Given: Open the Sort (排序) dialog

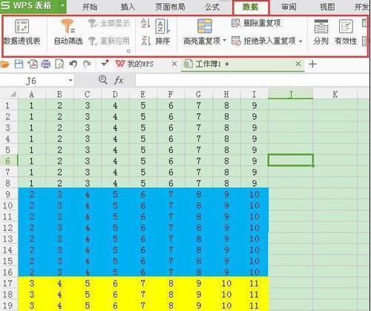Looking at the screenshot, I should [x=162, y=32].
